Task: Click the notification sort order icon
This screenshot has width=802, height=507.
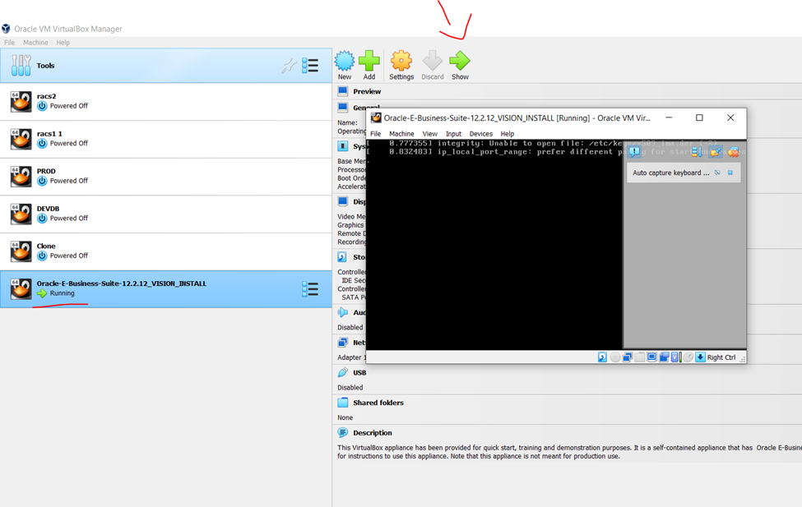Action: pos(698,152)
